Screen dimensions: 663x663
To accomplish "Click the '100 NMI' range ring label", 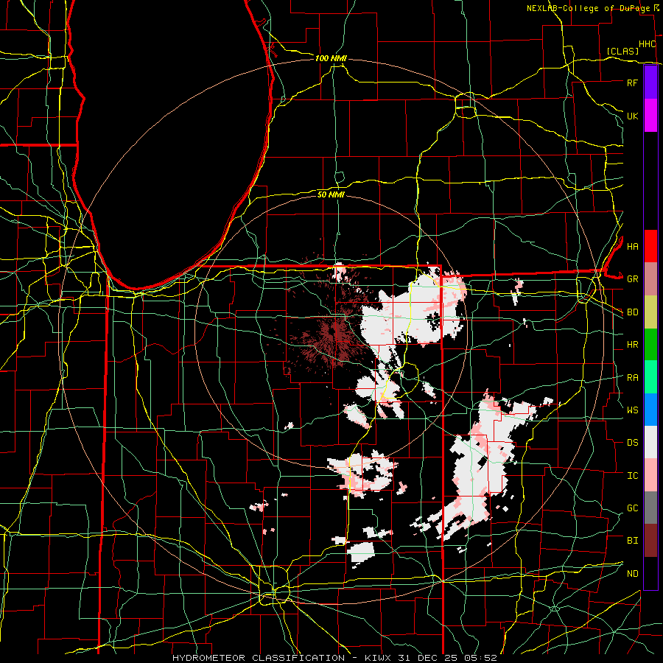I will click(x=331, y=58).
